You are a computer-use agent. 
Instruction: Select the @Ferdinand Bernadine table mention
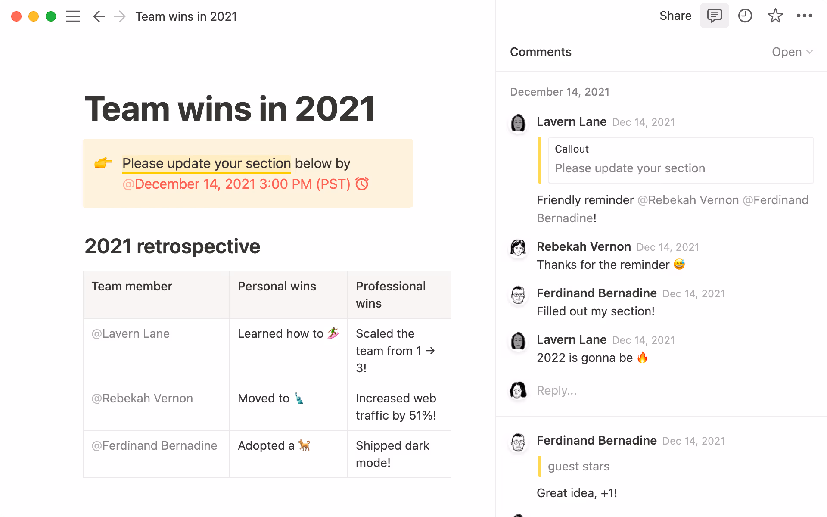coord(154,446)
